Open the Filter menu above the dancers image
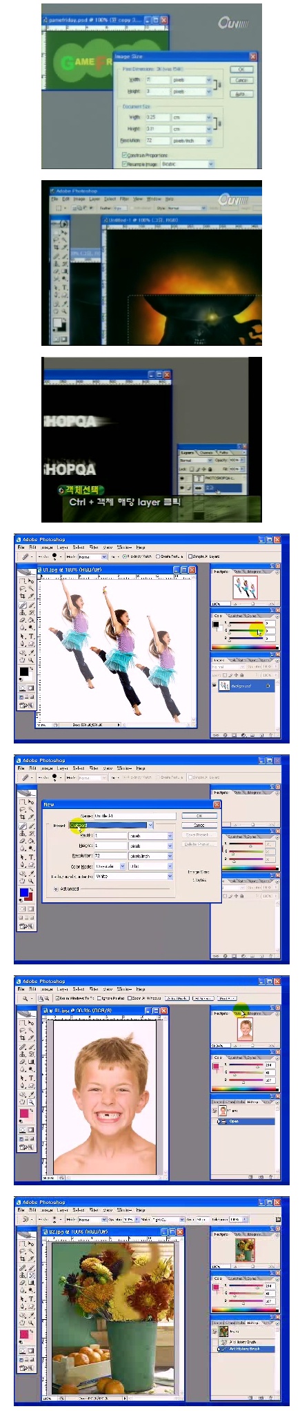The width and height of the screenshot is (300, 1411). click(94, 546)
